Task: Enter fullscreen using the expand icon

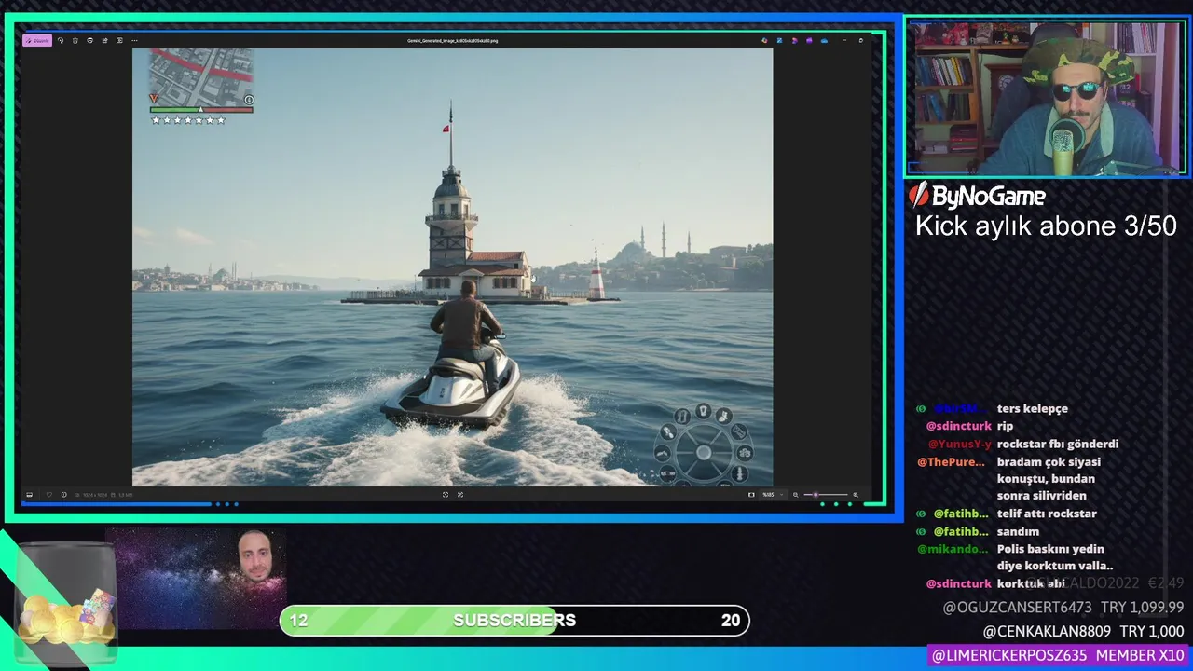Action: point(460,495)
